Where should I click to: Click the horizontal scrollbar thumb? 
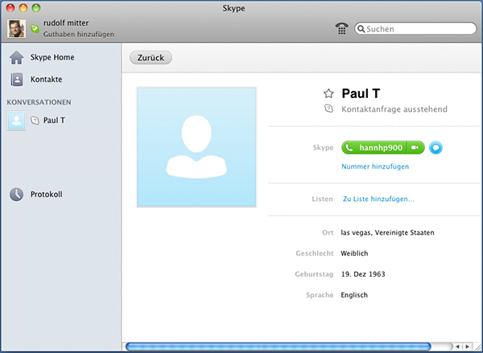coord(279,347)
